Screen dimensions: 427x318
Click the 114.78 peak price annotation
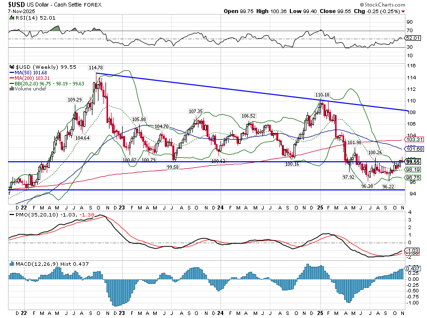click(96, 68)
